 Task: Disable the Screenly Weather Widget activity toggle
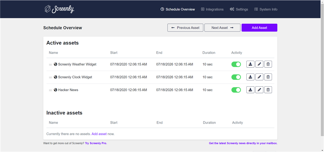pos(236,64)
